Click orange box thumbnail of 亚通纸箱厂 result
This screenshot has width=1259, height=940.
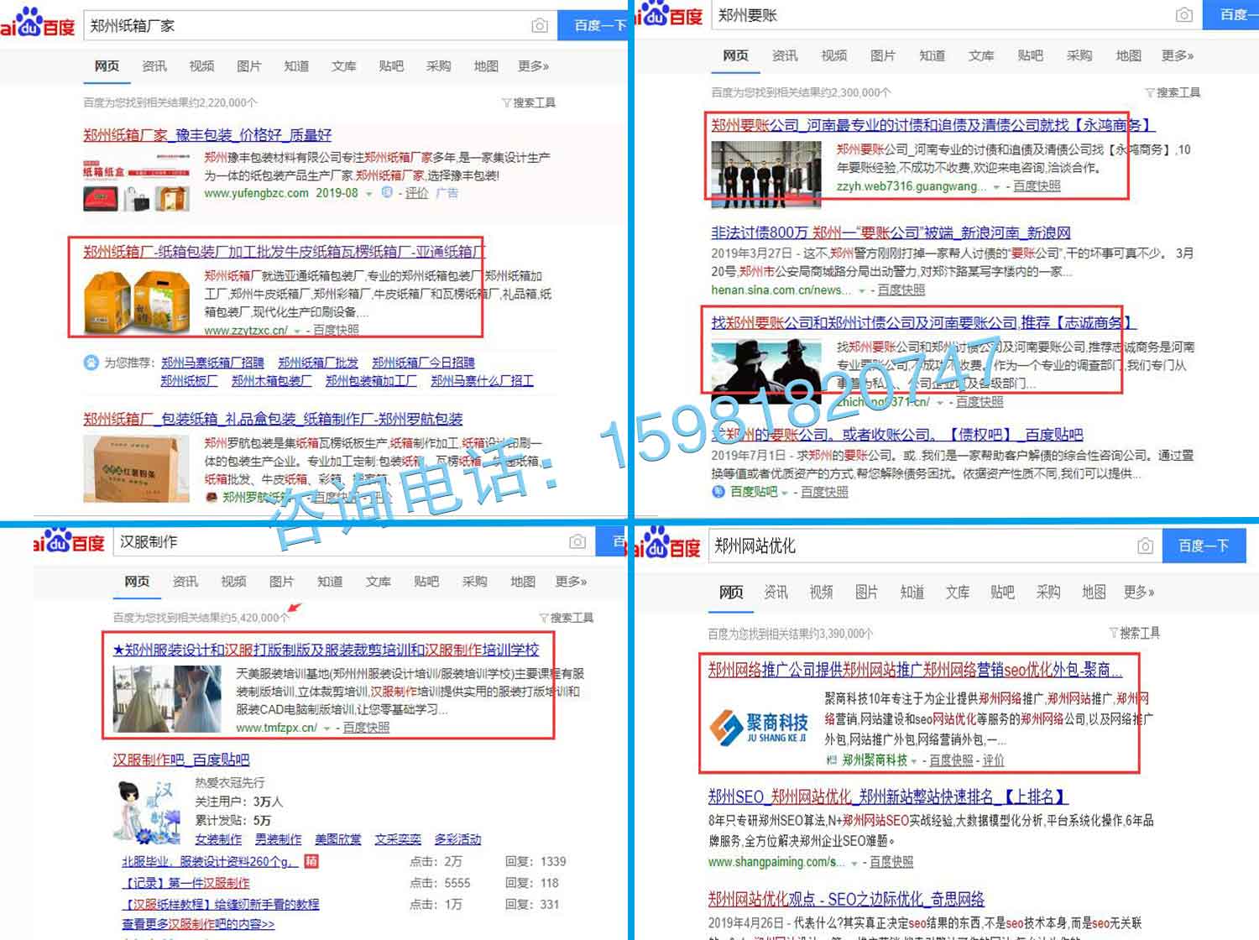136,302
